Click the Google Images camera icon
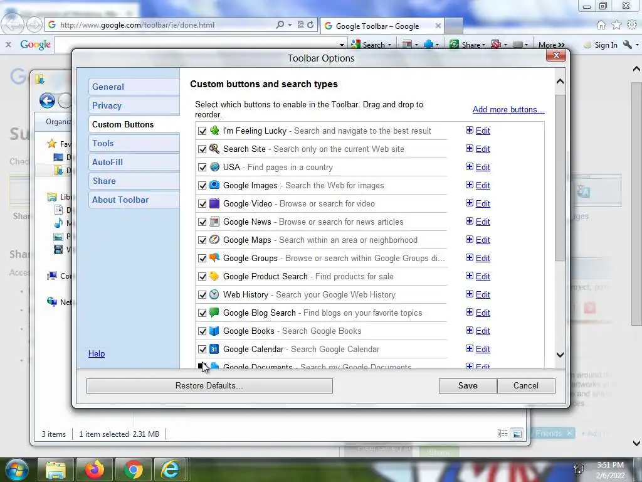 coord(214,185)
